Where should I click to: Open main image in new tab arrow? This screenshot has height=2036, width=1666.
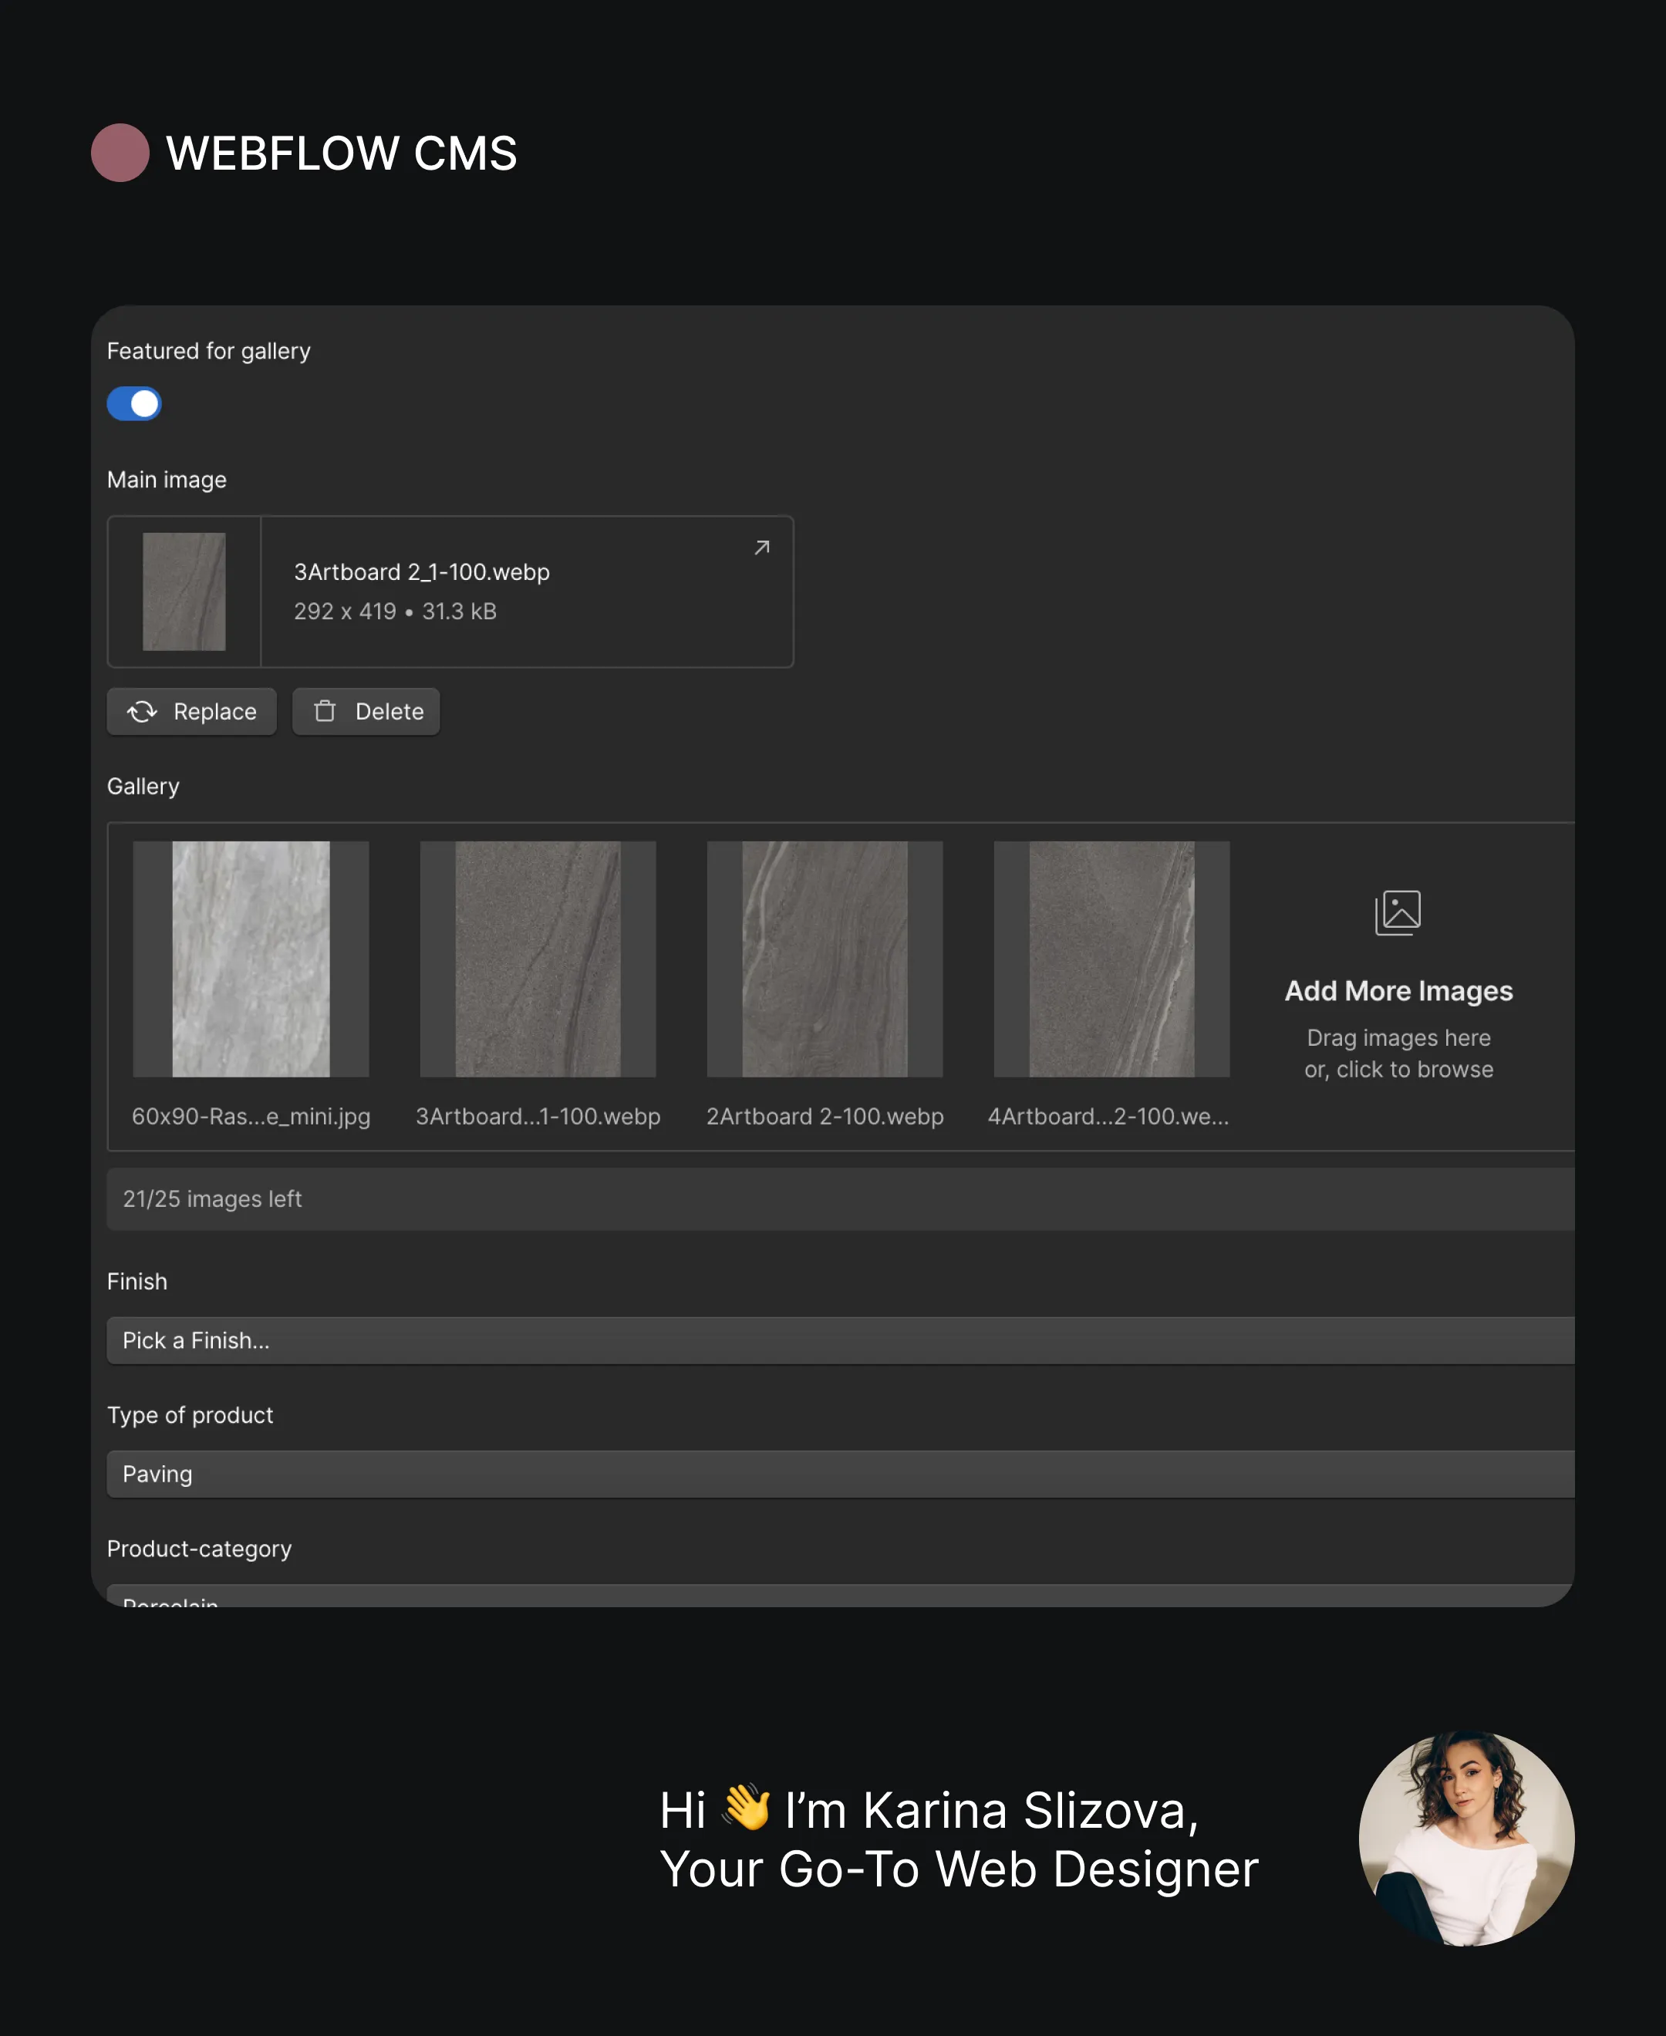(762, 548)
